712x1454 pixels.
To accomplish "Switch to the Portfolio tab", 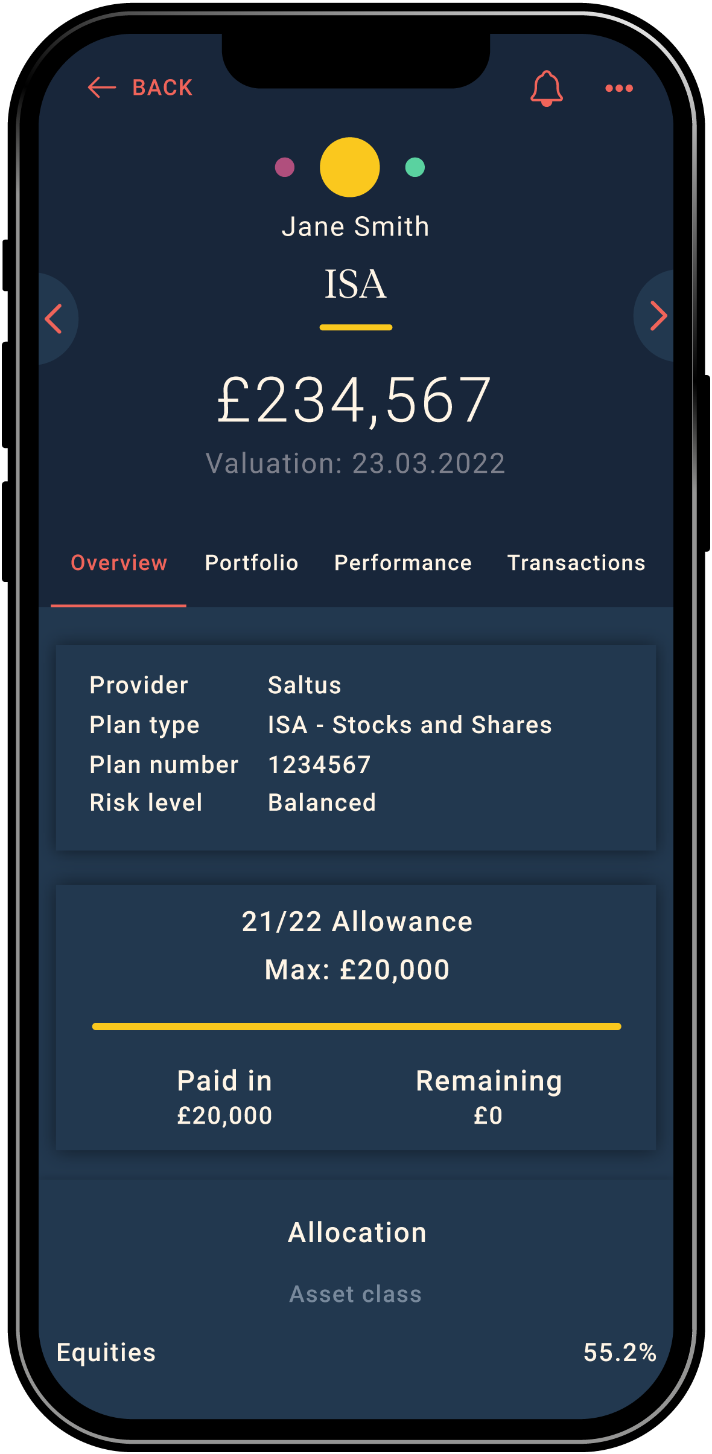I will click(252, 563).
